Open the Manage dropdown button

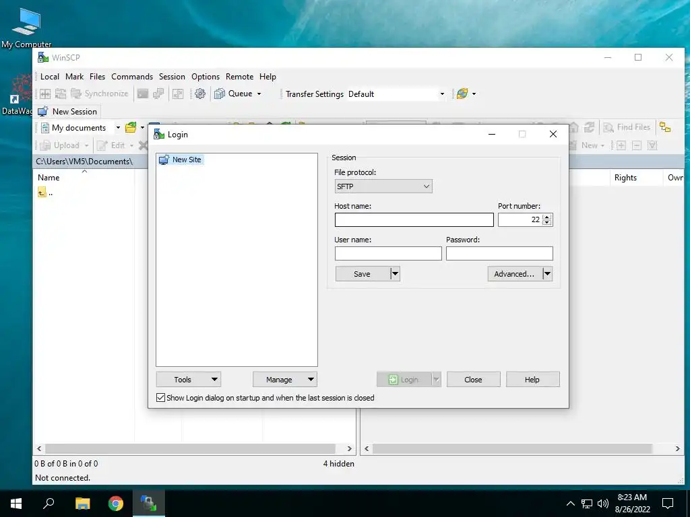pyautogui.click(x=285, y=380)
